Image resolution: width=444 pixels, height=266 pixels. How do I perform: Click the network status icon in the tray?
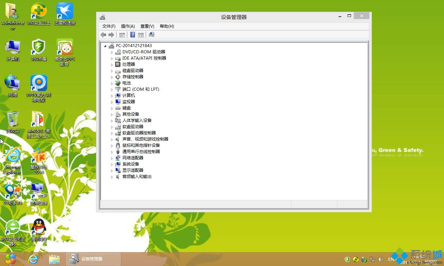click(x=372, y=259)
